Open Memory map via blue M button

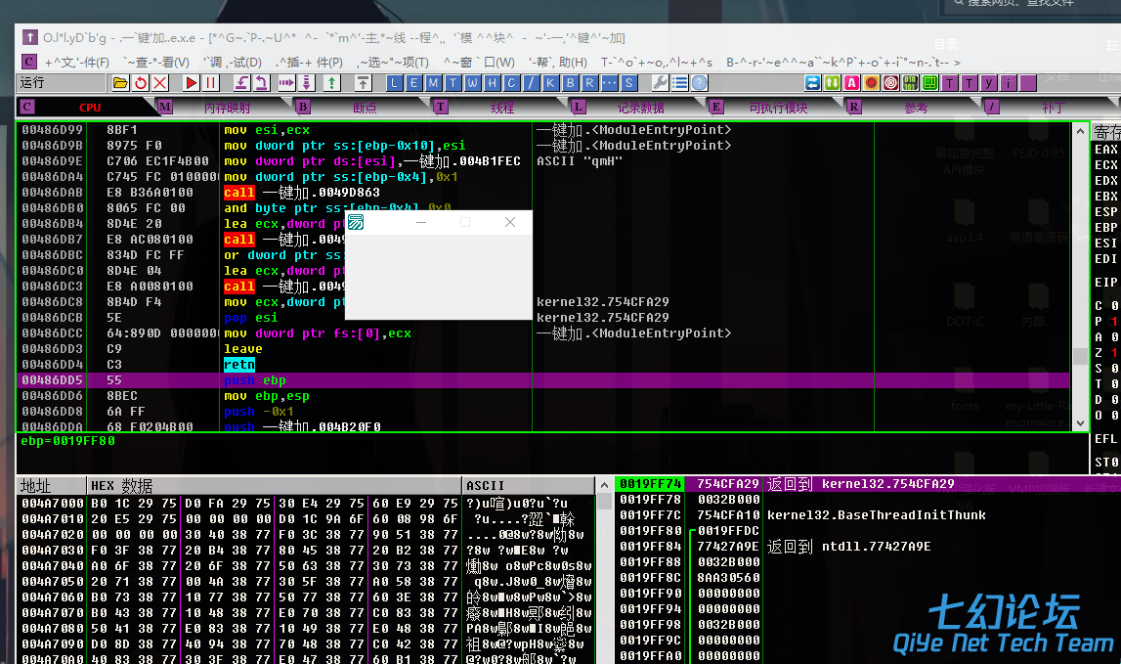(433, 83)
